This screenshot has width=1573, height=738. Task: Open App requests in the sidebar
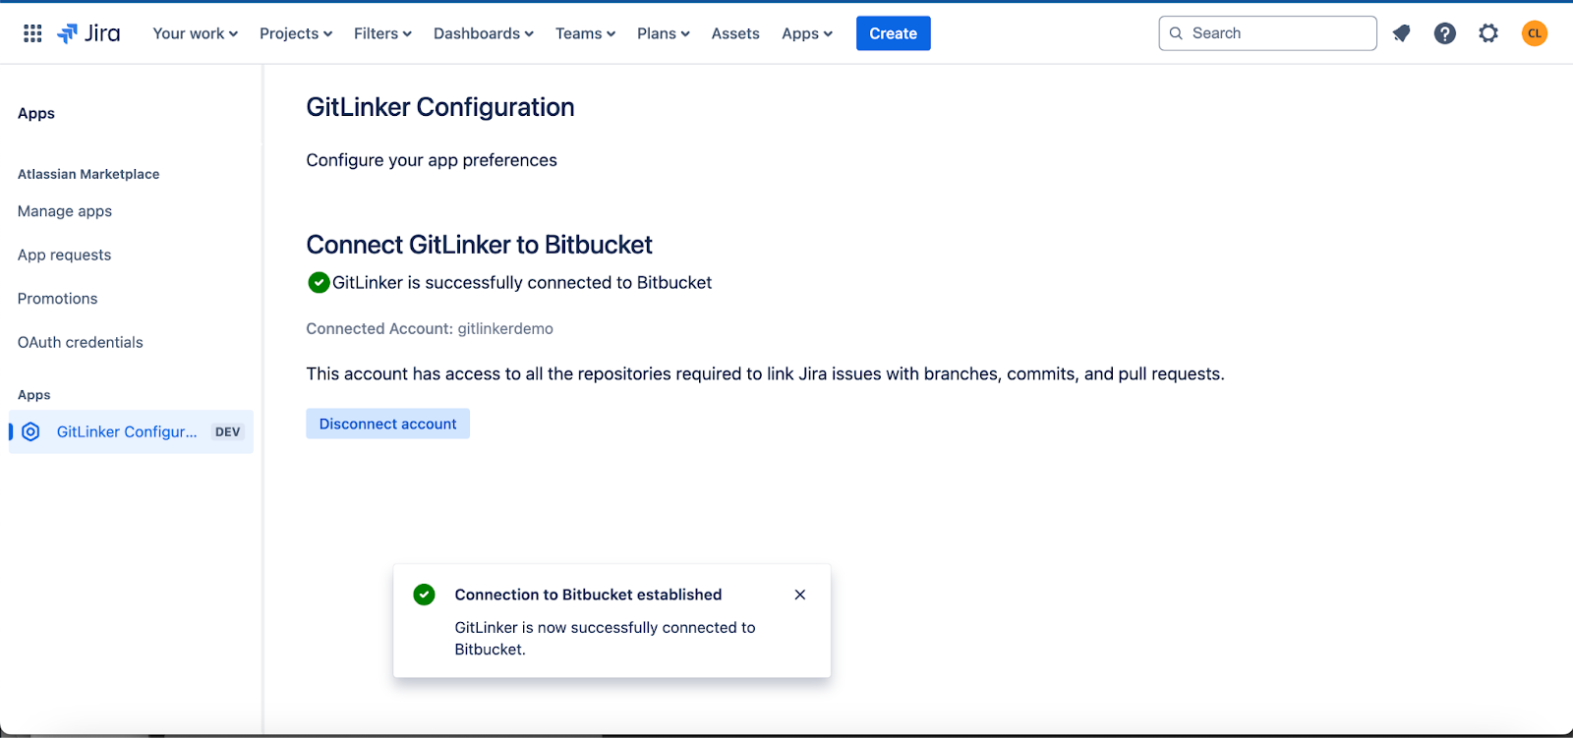(x=65, y=255)
